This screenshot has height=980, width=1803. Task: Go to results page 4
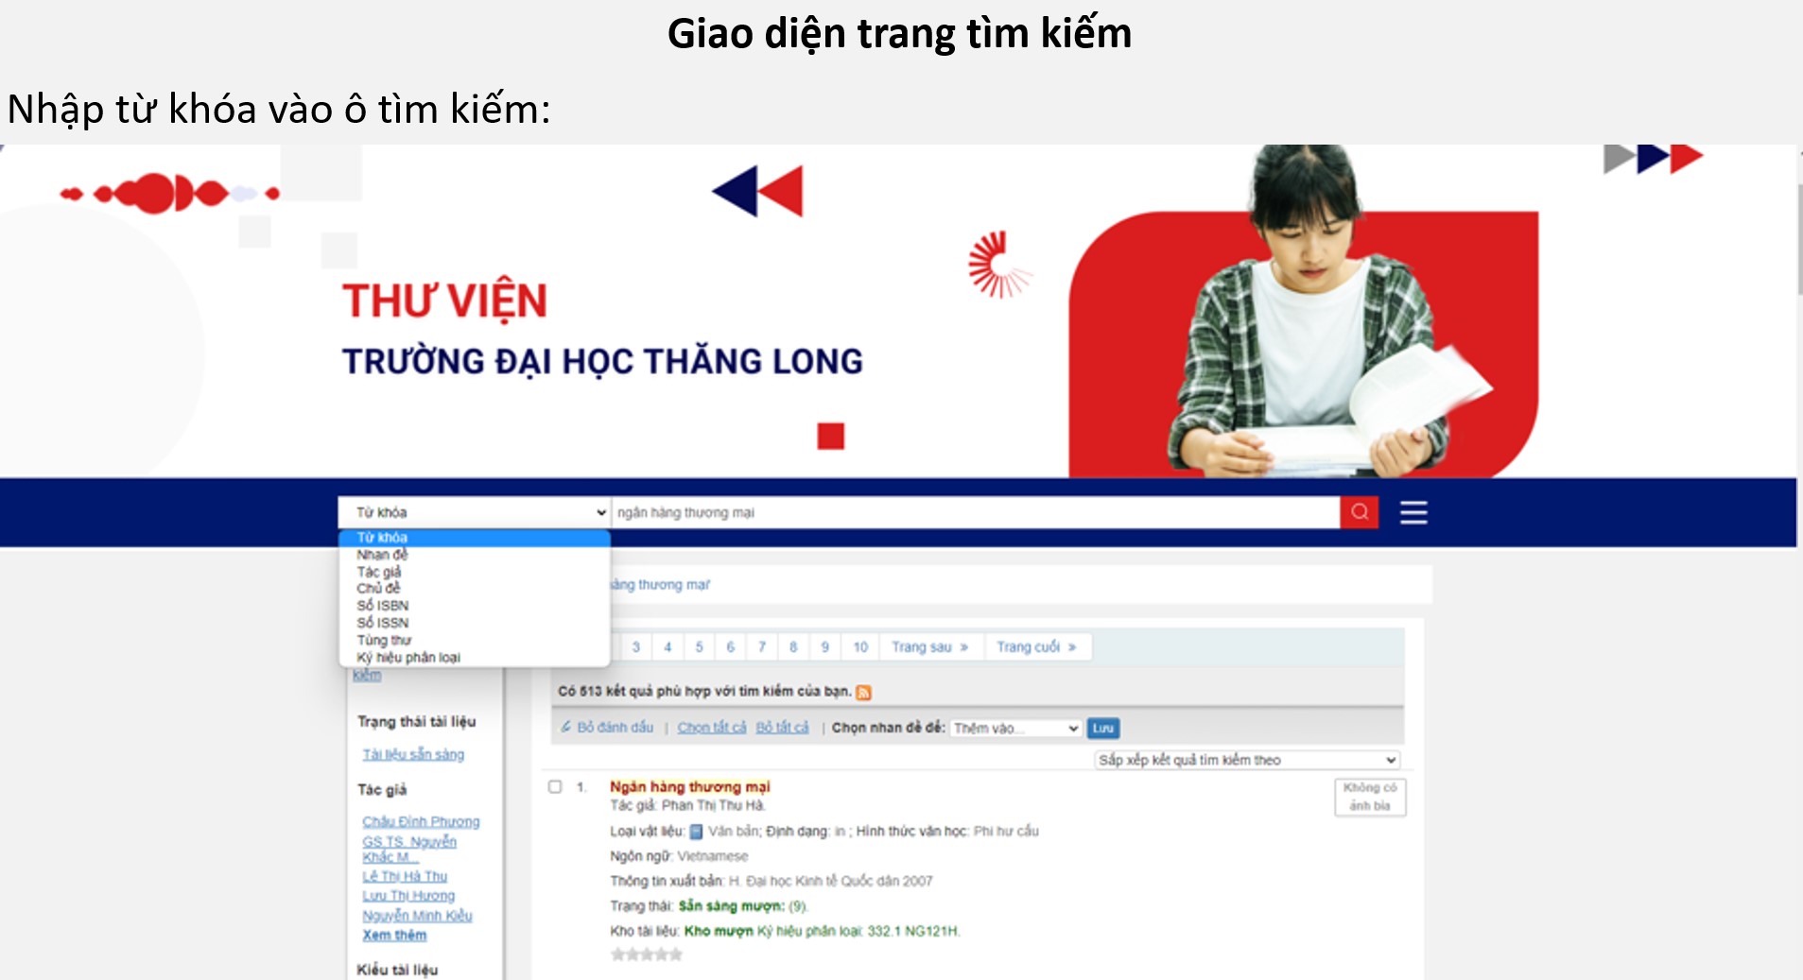coord(667,647)
